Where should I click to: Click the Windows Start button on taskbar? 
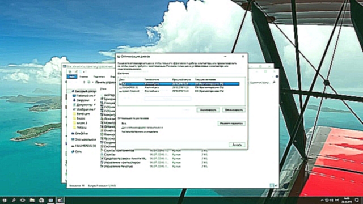5,200
